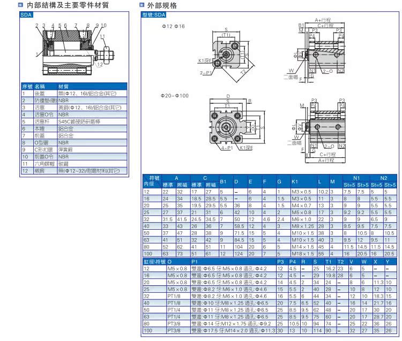Image resolution: width=402 pixels, height=341 pixels.
Task: Select the 六角螺帽 row in parts table
Action: coord(74,164)
